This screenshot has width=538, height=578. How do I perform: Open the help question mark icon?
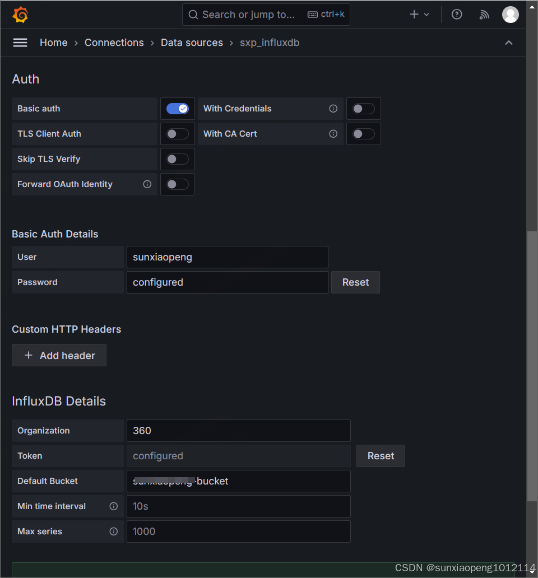click(x=457, y=15)
